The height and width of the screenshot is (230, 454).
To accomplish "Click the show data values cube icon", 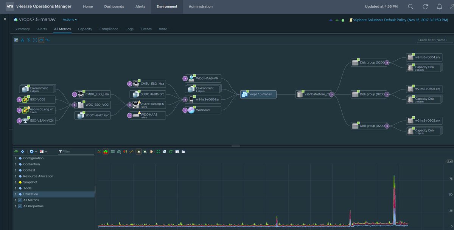I will [x=164, y=151].
